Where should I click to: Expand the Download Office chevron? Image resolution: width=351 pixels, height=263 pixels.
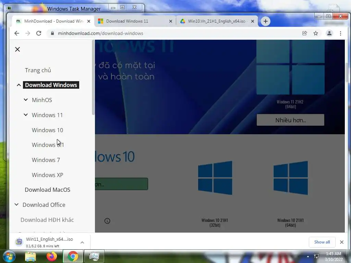tap(16, 204)
